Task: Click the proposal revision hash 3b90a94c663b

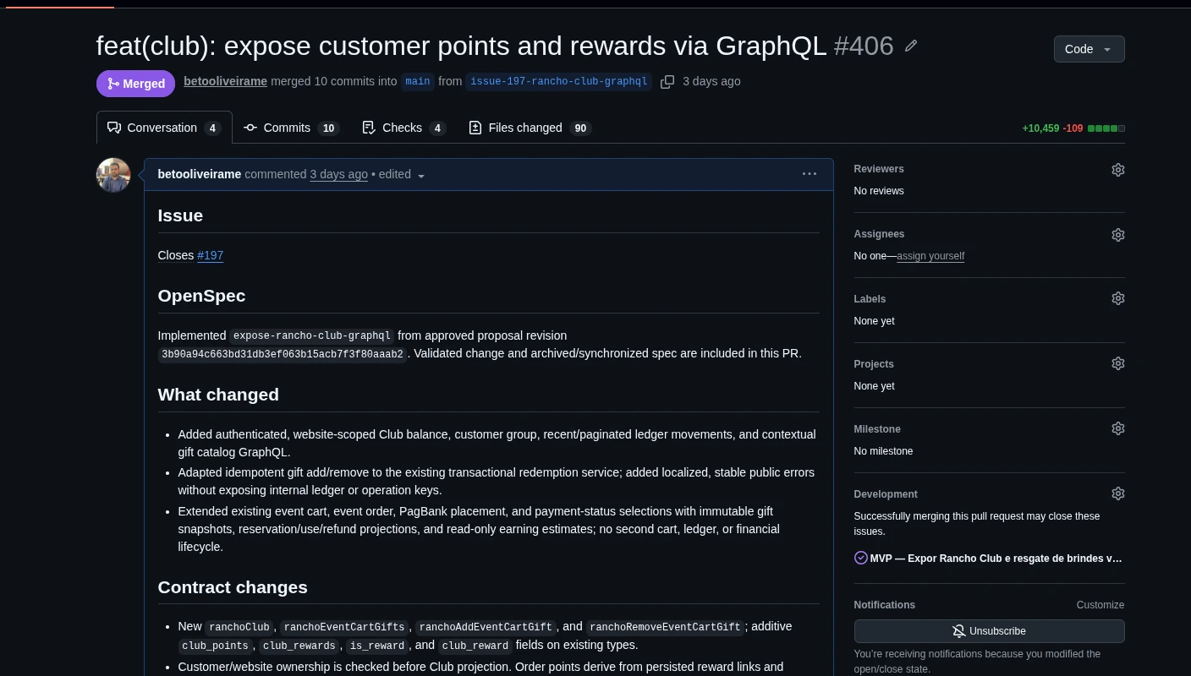Action: click(x=283, y=354)
